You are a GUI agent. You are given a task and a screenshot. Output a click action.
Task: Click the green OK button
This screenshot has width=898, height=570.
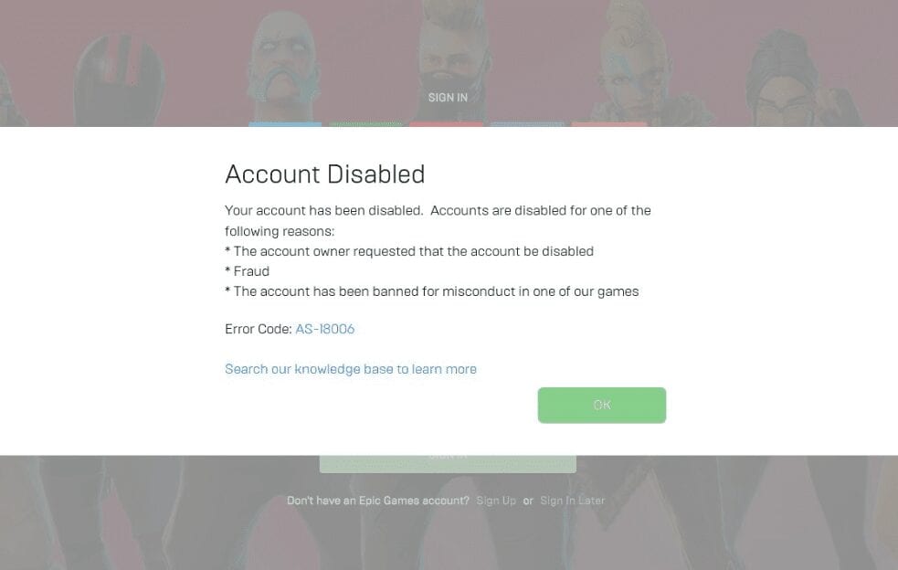click(601, 405)
